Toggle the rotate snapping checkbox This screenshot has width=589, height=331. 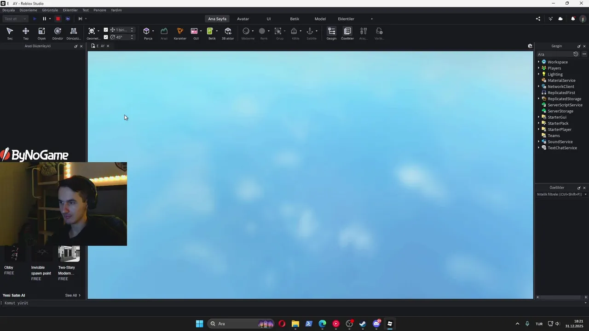(106, 37)
